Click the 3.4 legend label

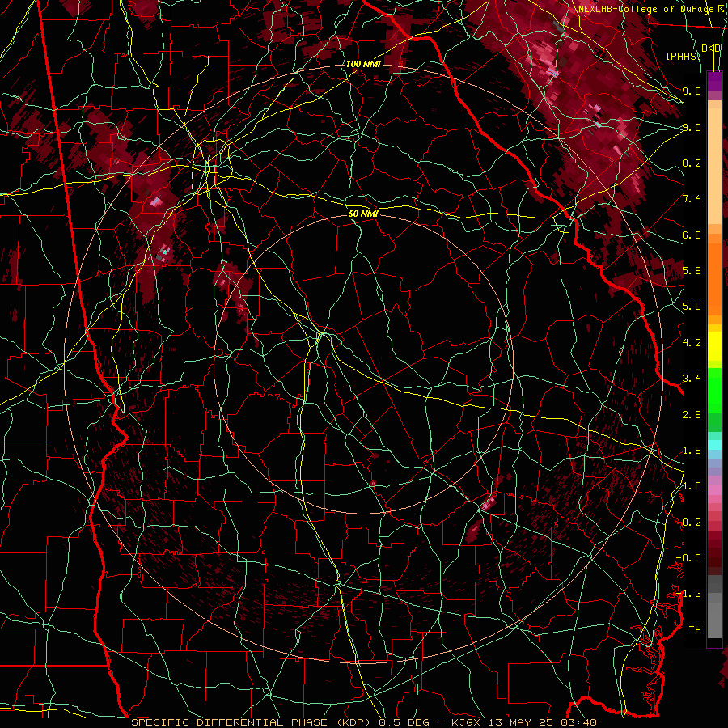pyautogui.click(x=692, y=379)
